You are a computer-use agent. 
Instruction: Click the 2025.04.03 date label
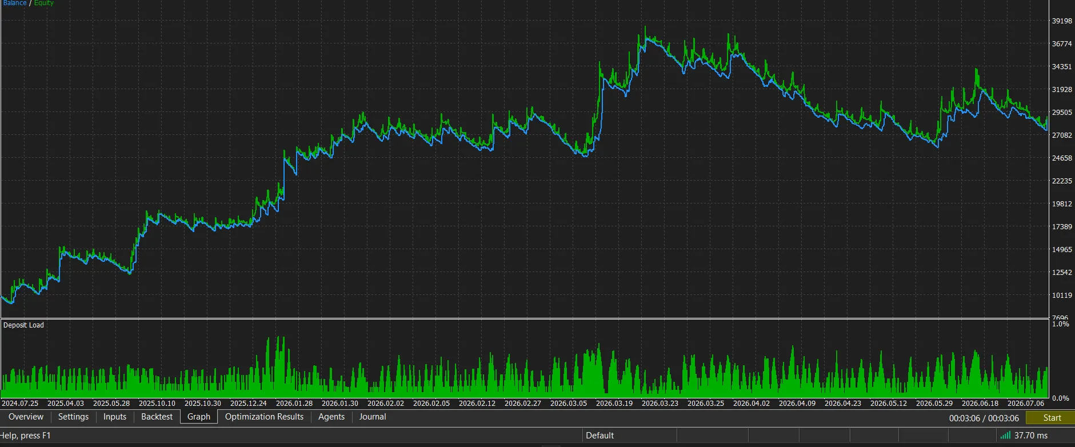pyautogui.click(x=66, y=404)
